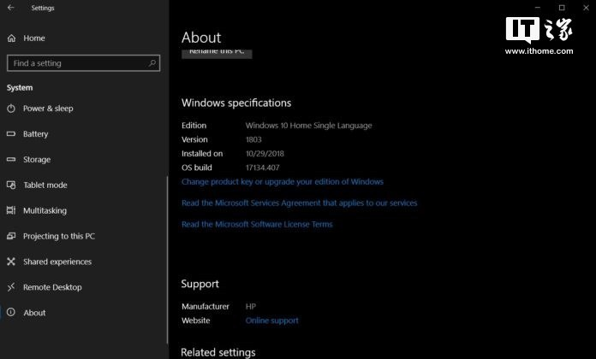Click the Shared experiences icon
This screenshot has height=359, width=596.
pyautogui.click(x=11, y=262)
